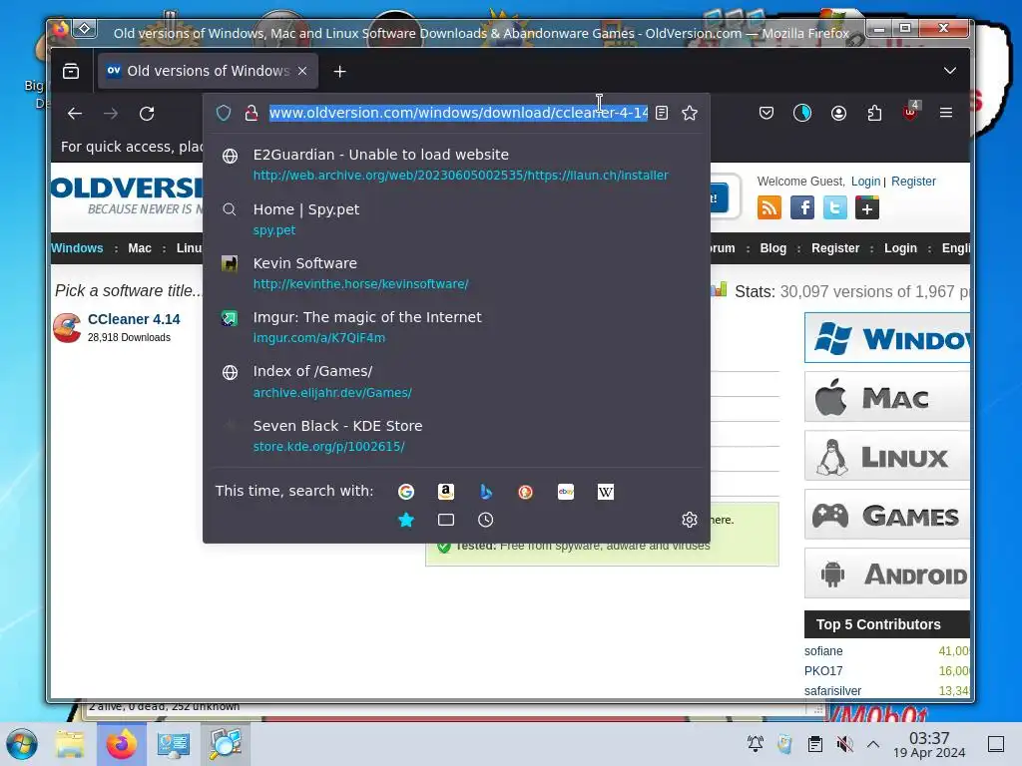The width and height of the screenshot is (1022, 766).
Task: Select the Kevin Software suggestion
Action: pos(456,273)
